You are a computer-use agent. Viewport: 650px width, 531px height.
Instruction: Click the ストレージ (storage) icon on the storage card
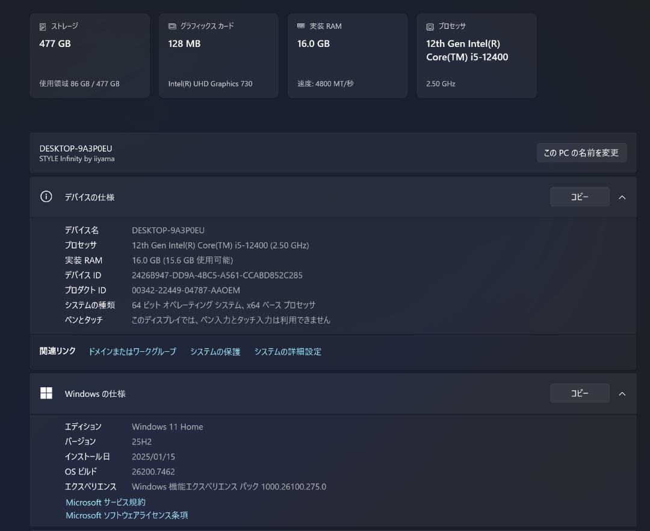click(42, 26)
